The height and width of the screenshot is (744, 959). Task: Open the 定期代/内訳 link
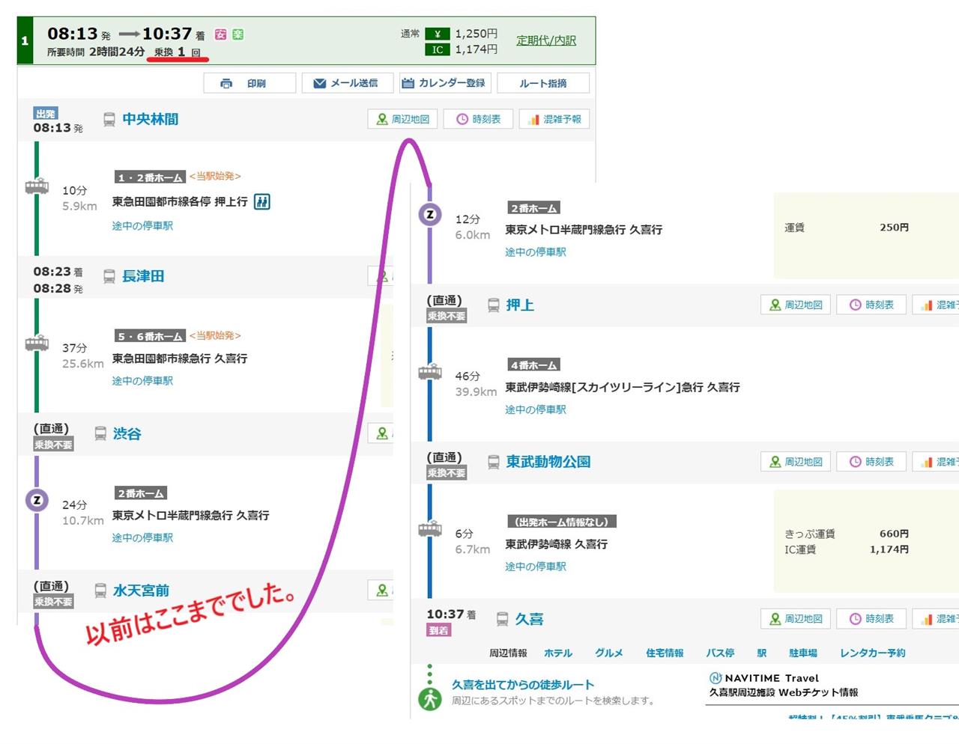pos(546,40)
